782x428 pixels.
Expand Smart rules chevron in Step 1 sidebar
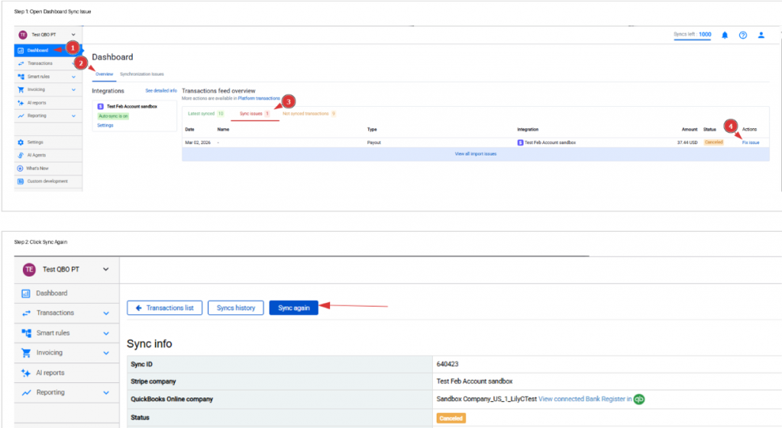point(73,77)
